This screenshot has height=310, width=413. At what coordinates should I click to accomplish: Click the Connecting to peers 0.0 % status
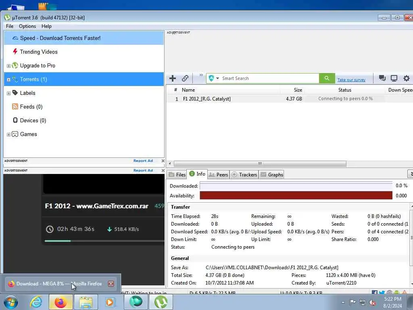[x=345, y=98]
